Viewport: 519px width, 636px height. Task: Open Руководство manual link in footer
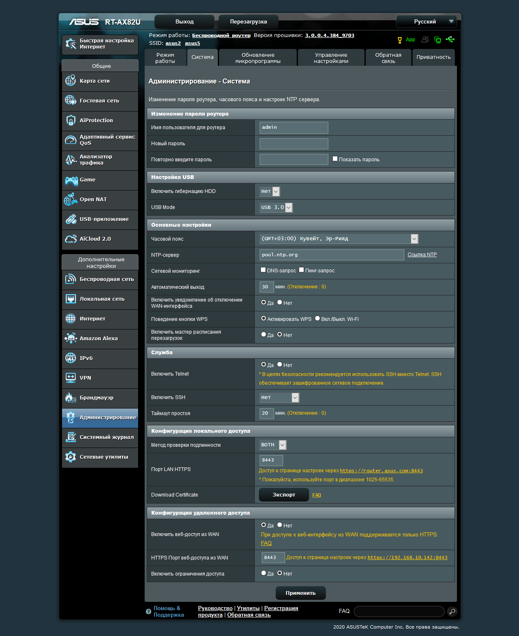215,608
